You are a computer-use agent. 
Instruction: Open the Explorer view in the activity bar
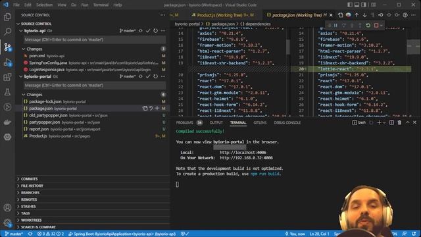tap(7, 17)
